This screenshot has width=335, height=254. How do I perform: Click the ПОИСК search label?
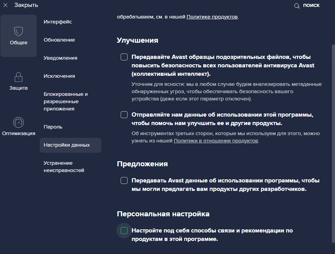pyautogui.click(x=311, y=5)
